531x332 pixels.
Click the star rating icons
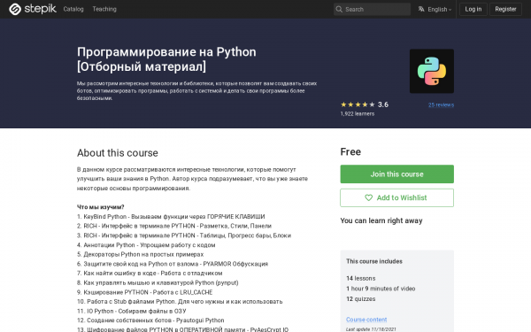coord(358,104)
